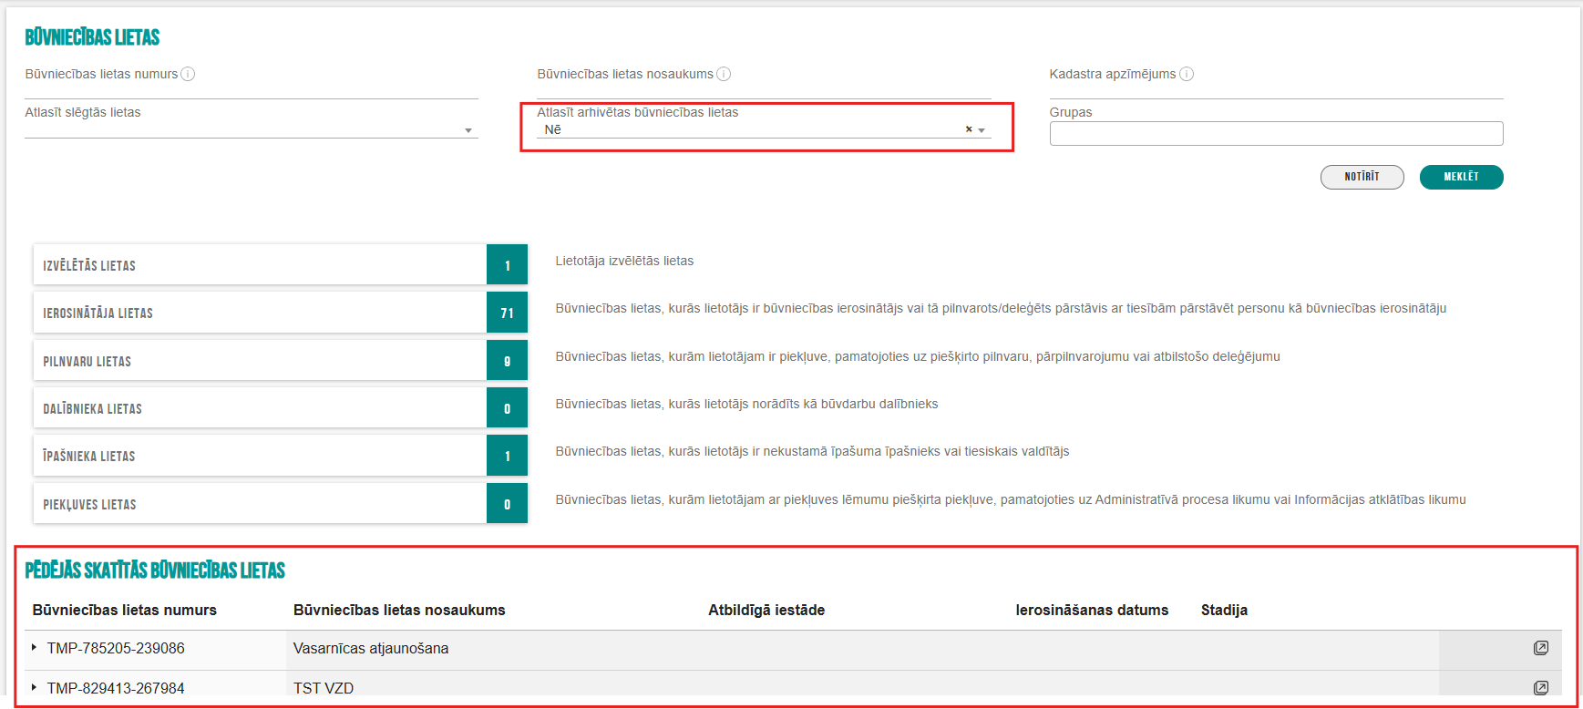This screenshot has height=709, width=1583.
Task: Expand row TMP-785205-239086
Action: point(35,648)
